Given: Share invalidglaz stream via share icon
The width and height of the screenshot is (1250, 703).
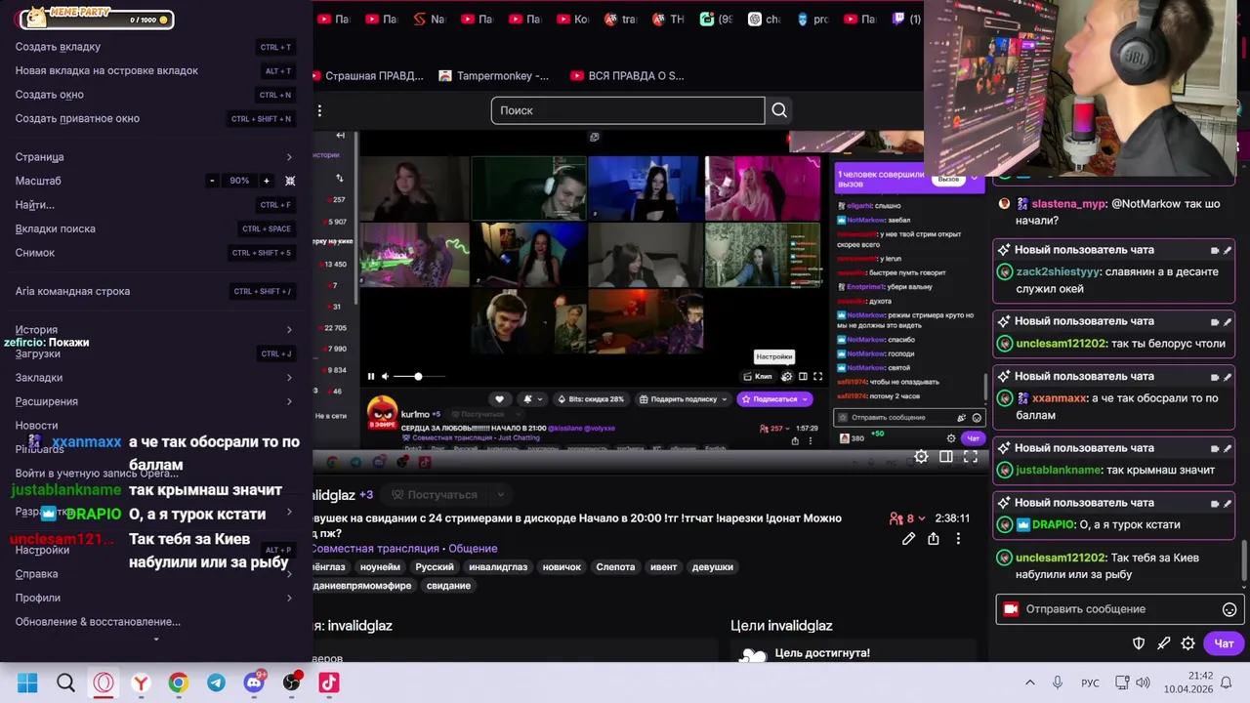Looking at the screenshot, I should click(x=934, y=539).
